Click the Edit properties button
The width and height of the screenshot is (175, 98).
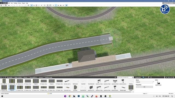pyautogui.click(x=144, y=87)
